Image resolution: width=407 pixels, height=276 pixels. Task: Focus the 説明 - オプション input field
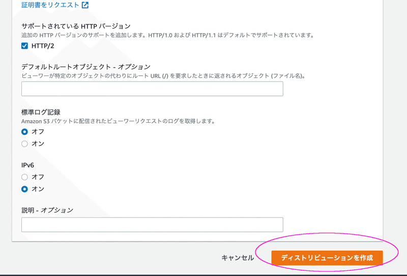click(x=152, y=224)
